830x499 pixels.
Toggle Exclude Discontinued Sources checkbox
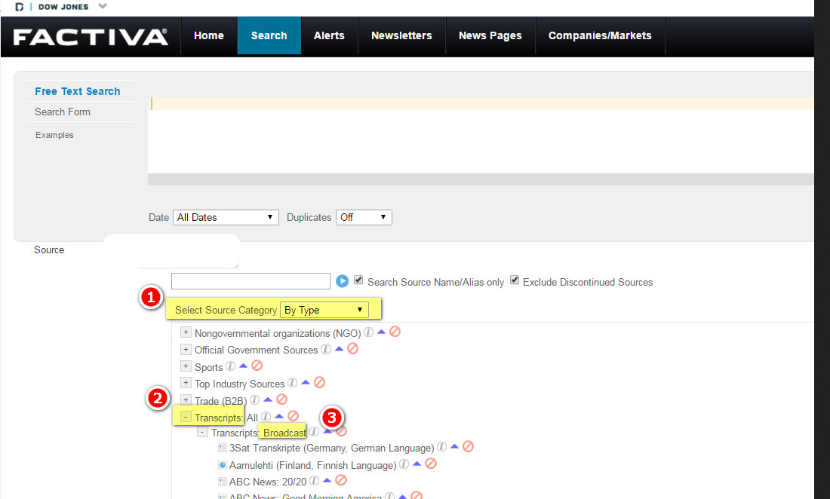(515, 280)
